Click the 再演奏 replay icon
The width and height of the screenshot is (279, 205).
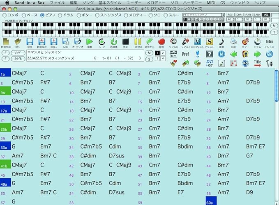click(113, 43)
